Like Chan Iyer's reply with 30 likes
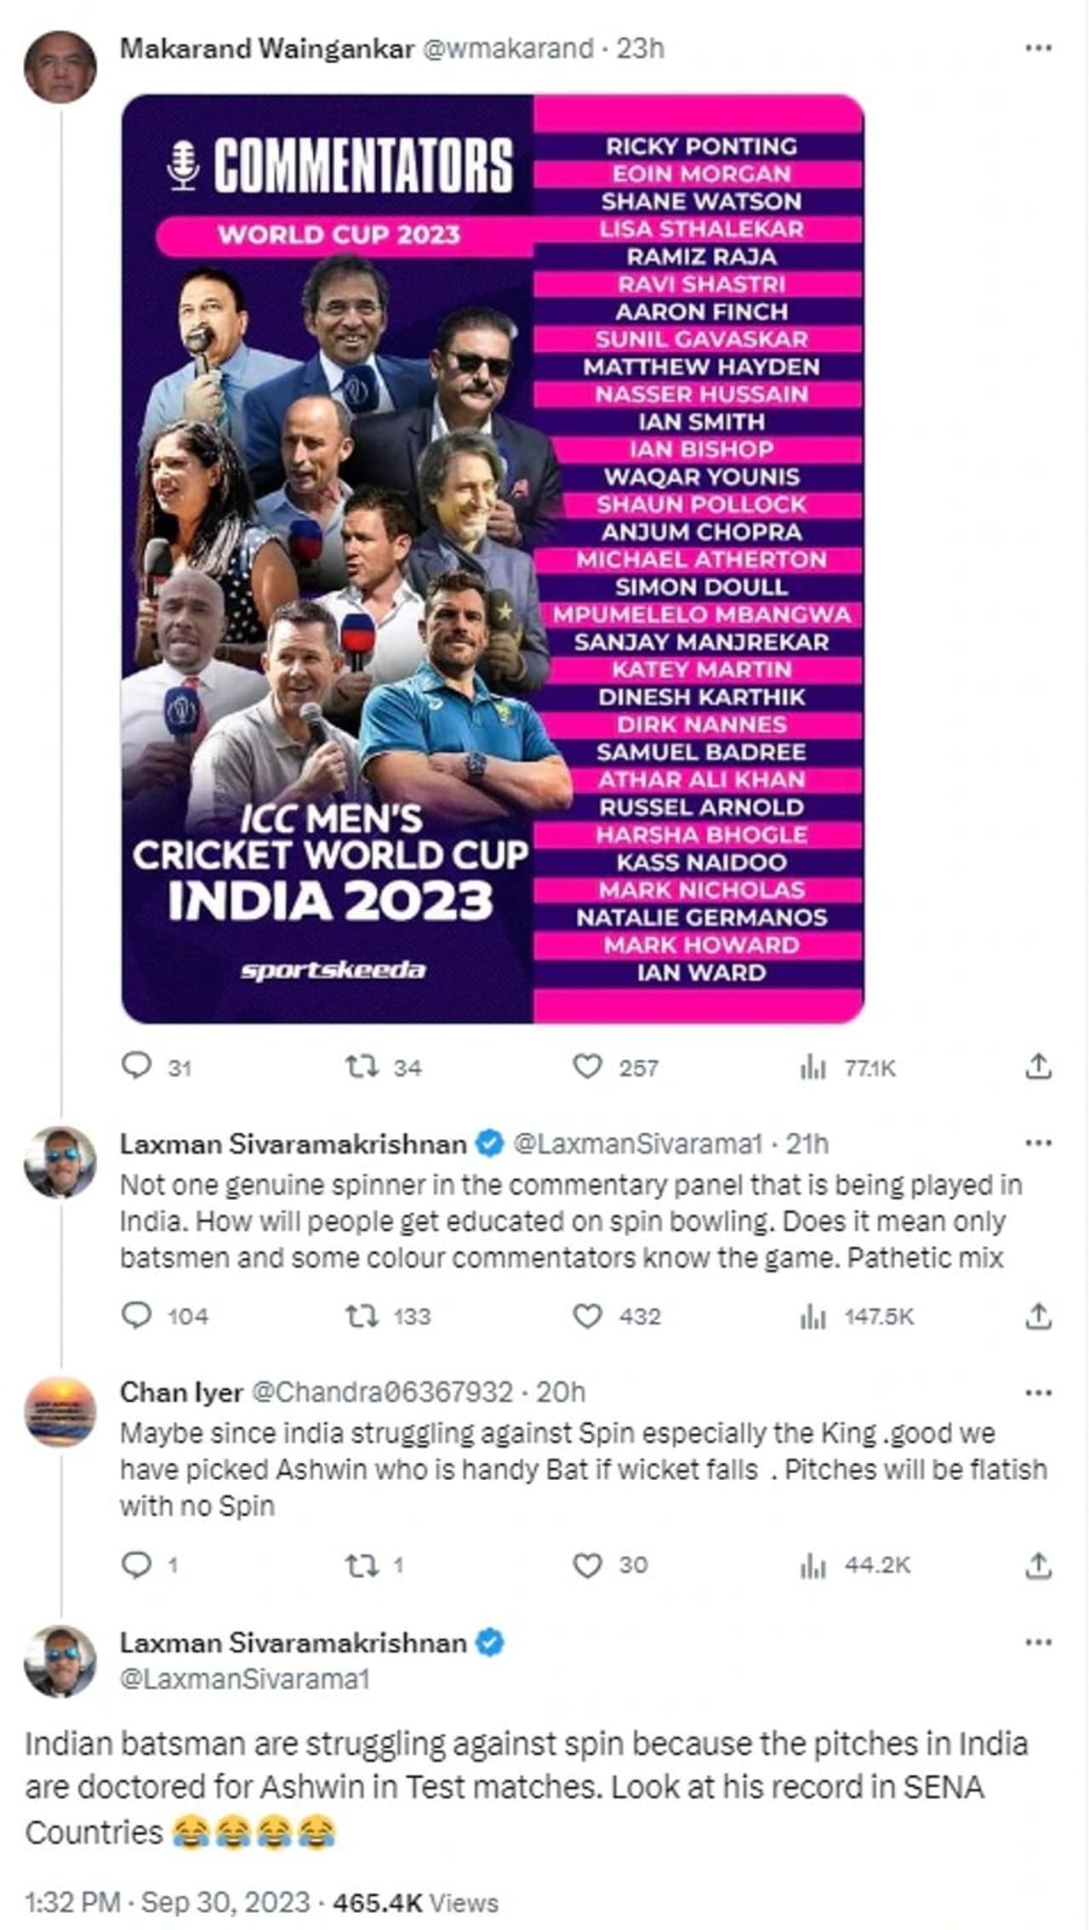1089x1930 pixels. pos(587,1565)
